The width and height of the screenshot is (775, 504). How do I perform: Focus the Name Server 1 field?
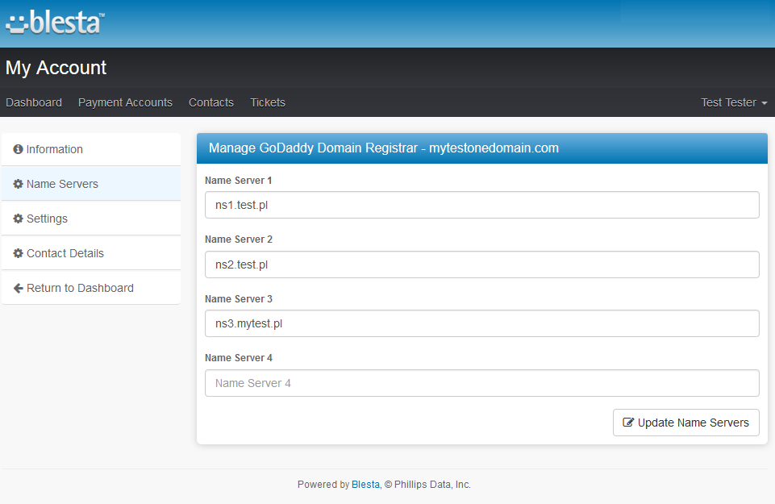tap(482, 205)
